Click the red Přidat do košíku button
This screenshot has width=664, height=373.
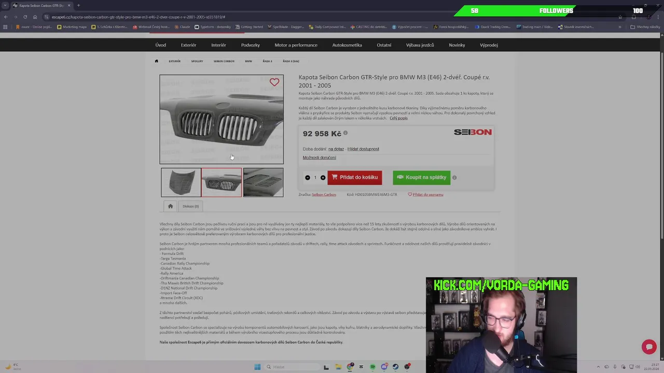[x=354, y=177]
